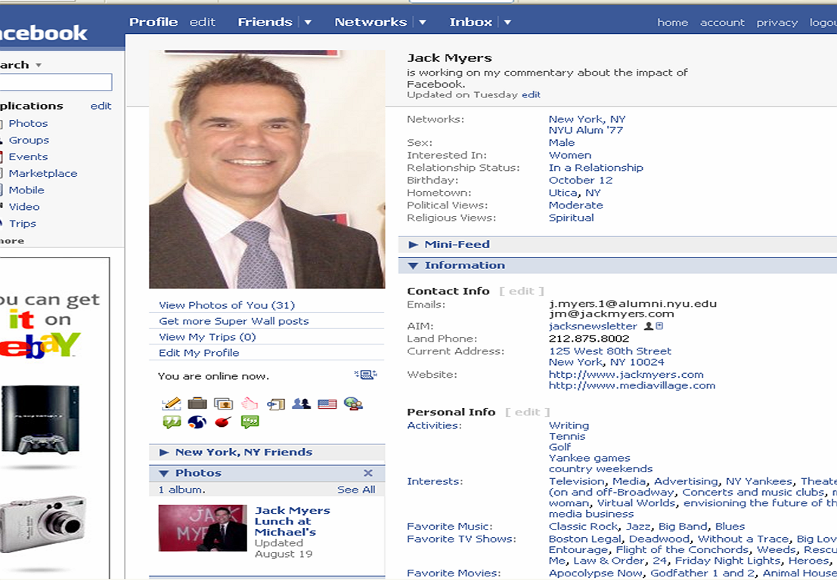Image resolution: width=837 pixels, height=581 pixels.
Task: Click the American flag application icon
Action: [x=327, y=404]
